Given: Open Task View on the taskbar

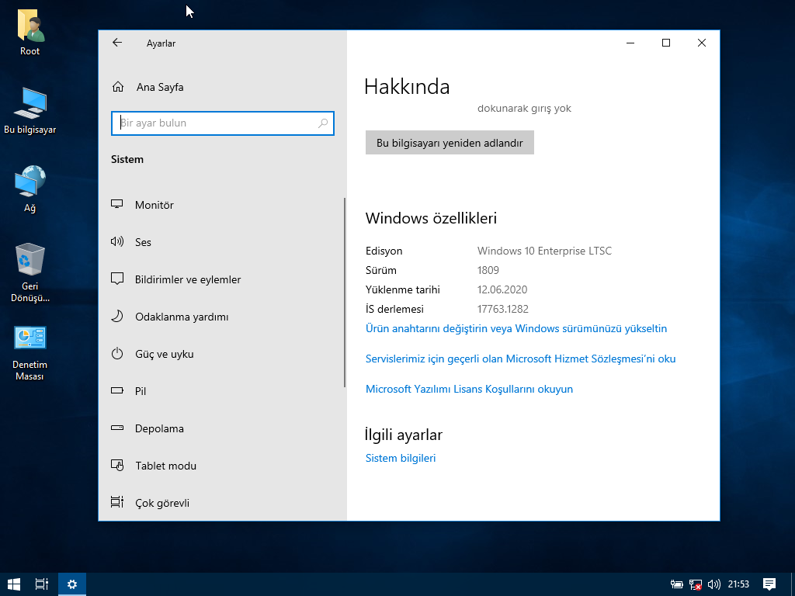Looking at the screenshot, I should coord(42,584).
